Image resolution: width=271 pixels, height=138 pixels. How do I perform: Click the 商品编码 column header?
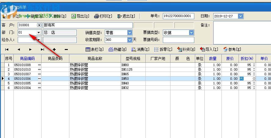(27, 58)
